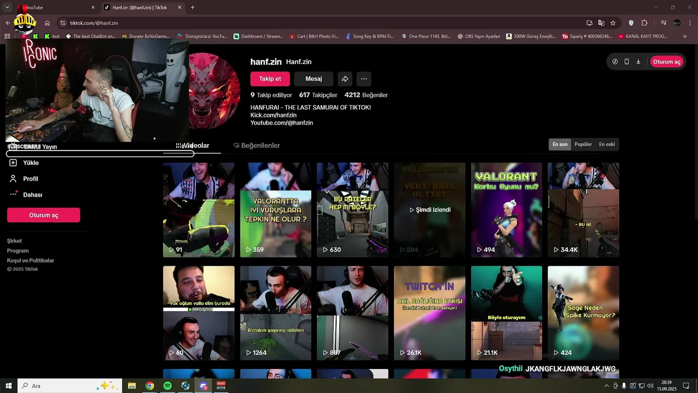Screen dimensions: 698x393
Task: Click the phone app icon in top-right pill
Action: (x=627, y=62)
